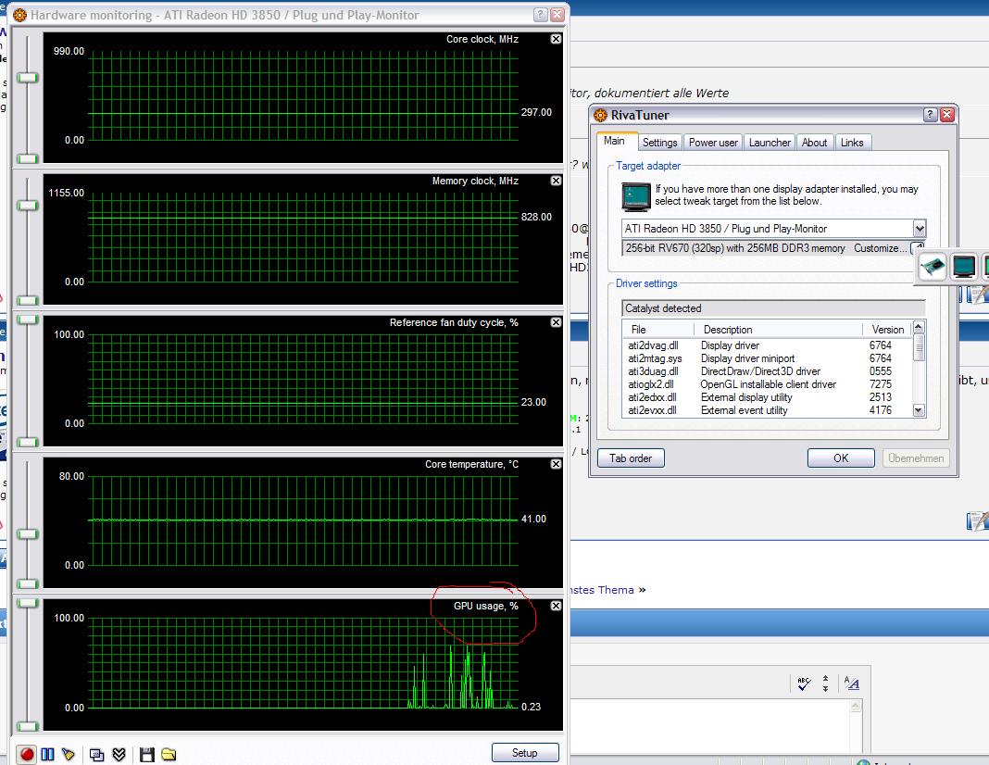989x765 pixels.
Task: Close the Core clock graph with its X
Action: coord(556,39)
